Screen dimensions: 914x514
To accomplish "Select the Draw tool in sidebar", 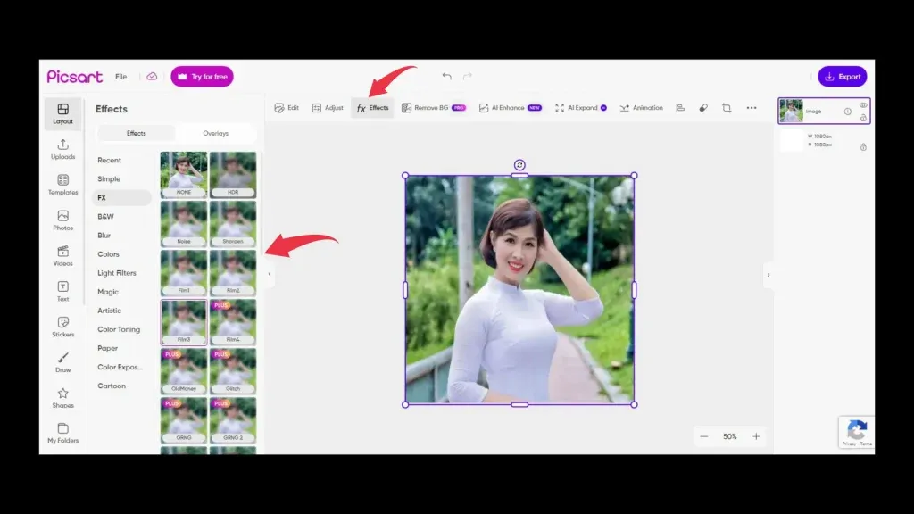I will 63,362.
